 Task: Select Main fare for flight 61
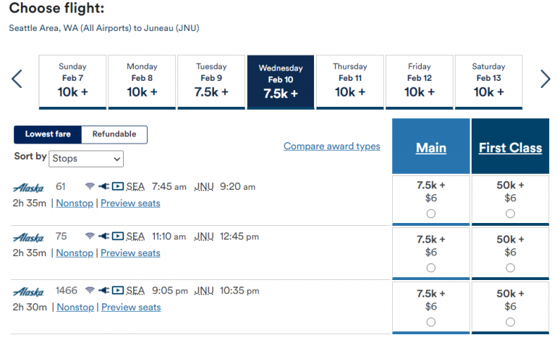(431, 214)
